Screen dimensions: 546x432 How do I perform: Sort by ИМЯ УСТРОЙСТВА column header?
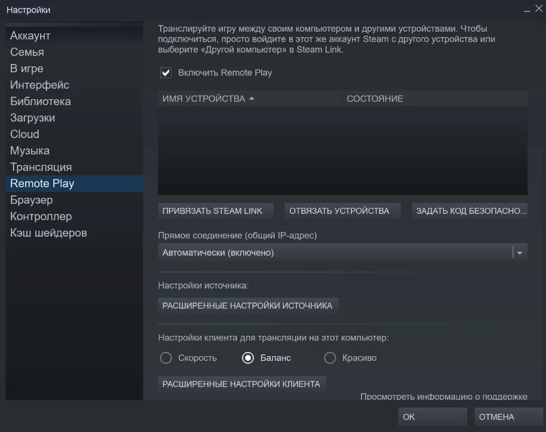tap(250, 99)
